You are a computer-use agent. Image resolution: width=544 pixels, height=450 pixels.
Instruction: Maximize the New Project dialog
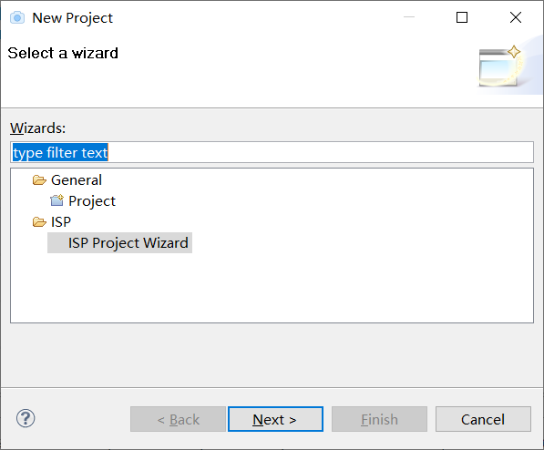click(462, 17)
